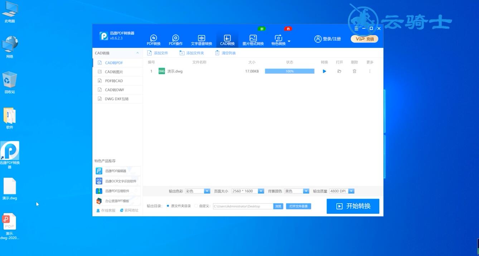Click the output path input field

[x=243, y=206]
